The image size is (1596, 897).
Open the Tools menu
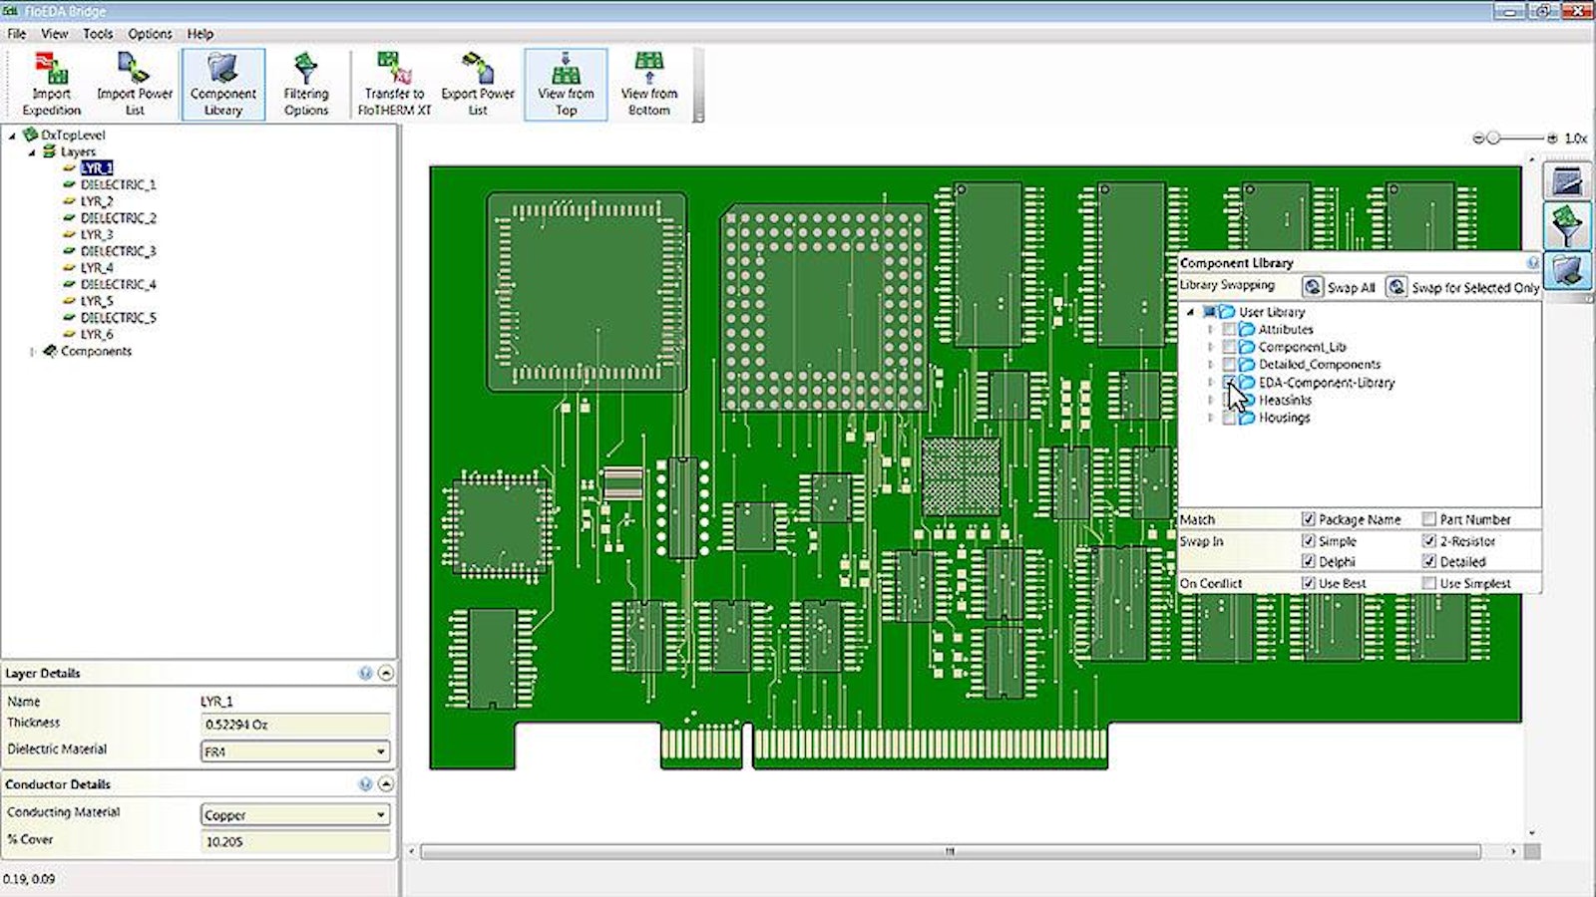pyautogui.click(x=98, y=33)
